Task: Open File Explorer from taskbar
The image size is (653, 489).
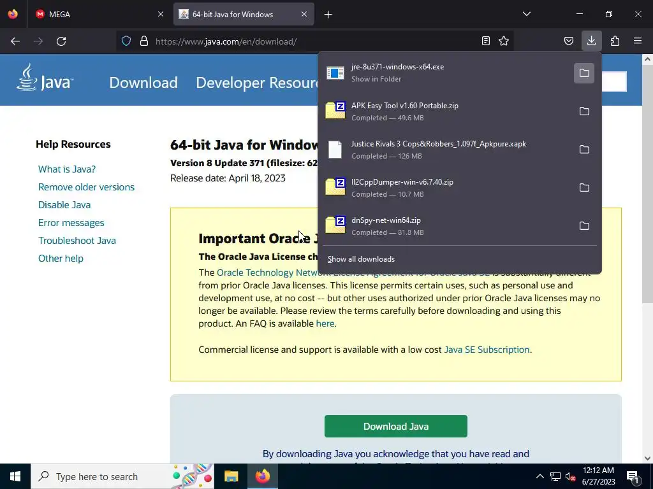Action: [231, 476]
